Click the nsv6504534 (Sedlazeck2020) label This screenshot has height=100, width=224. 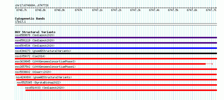point(35,46)
